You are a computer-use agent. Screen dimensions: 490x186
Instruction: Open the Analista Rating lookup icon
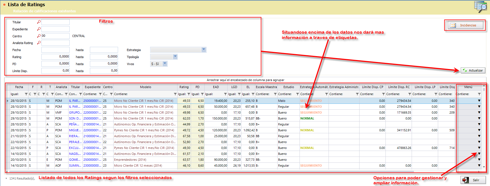pyautogui.click(x=39, y=43)
